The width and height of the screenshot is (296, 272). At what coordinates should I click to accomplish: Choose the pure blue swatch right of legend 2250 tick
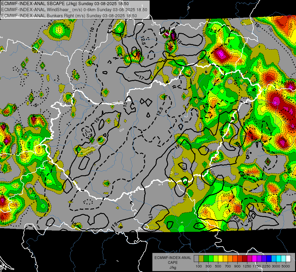pyautogui.click(x=269, y=258)
